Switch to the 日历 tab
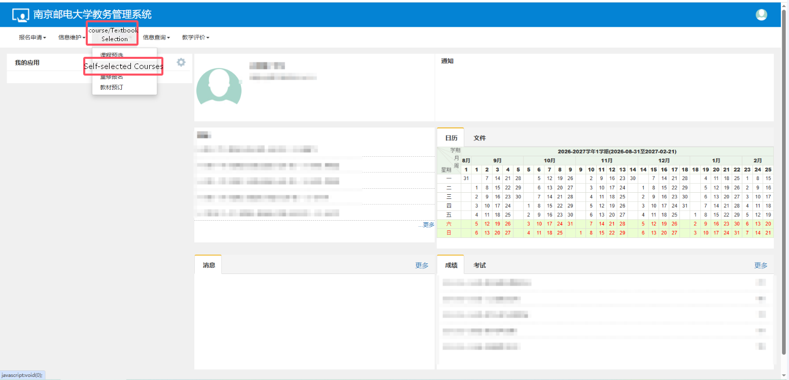789x380 pixels. coord(451,138)
